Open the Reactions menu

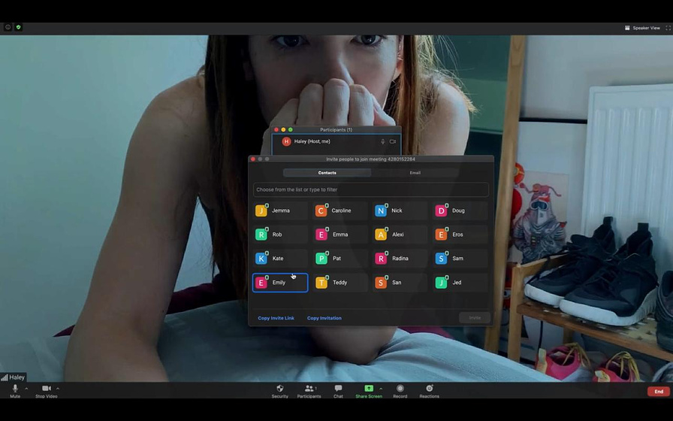[429, 389]
